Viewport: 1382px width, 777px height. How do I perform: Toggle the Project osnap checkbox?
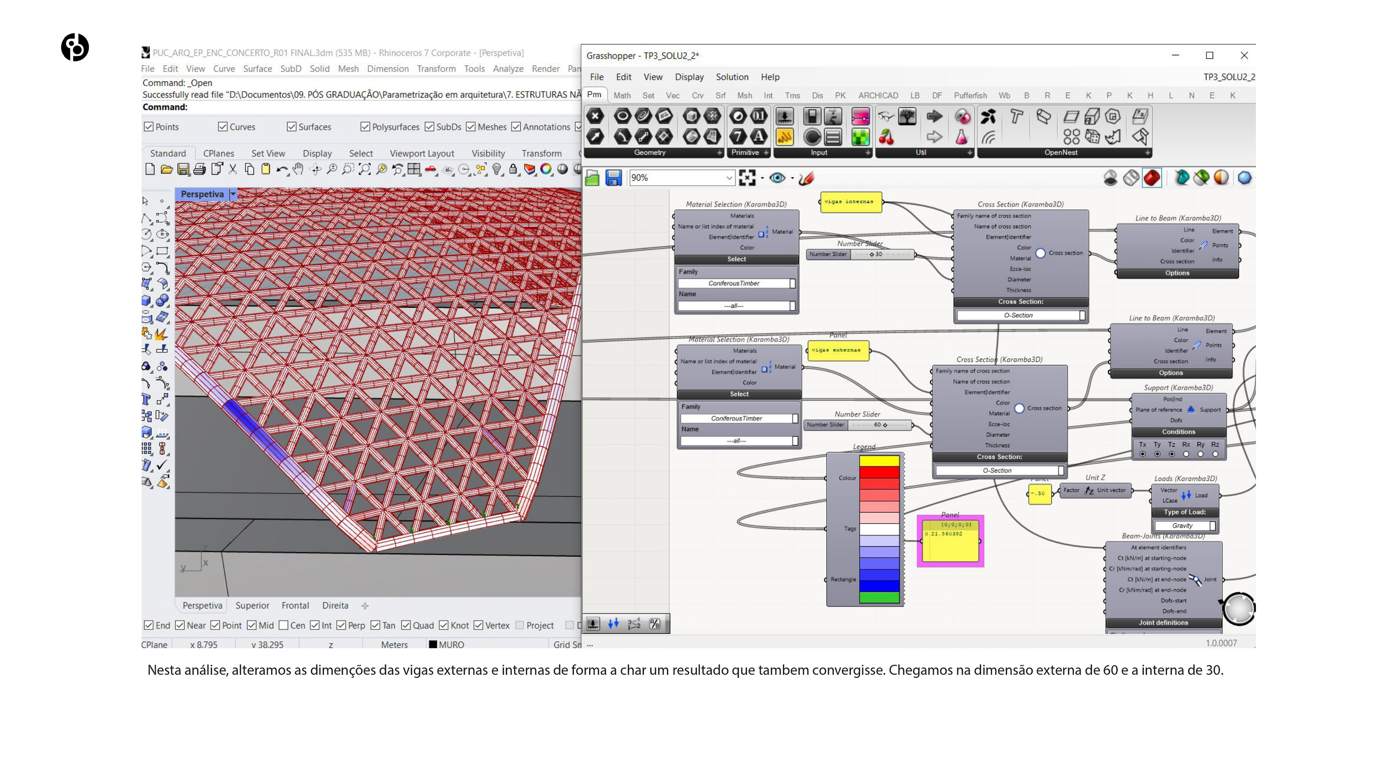coord(519,625)
